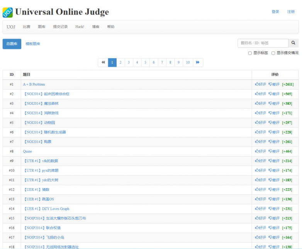Click the 注册 link

coord(291,12)
